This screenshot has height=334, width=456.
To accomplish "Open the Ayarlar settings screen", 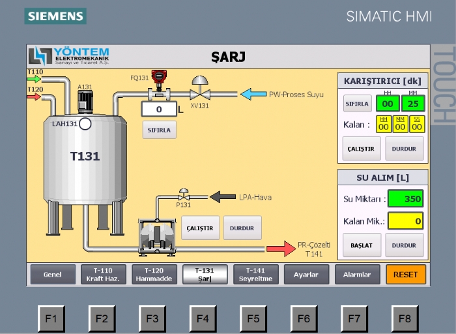I will [x=306, y=274].
